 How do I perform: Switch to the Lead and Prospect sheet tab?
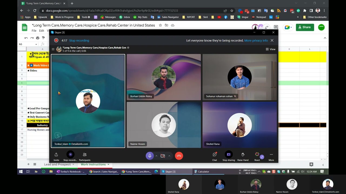(x=57, y=164)
